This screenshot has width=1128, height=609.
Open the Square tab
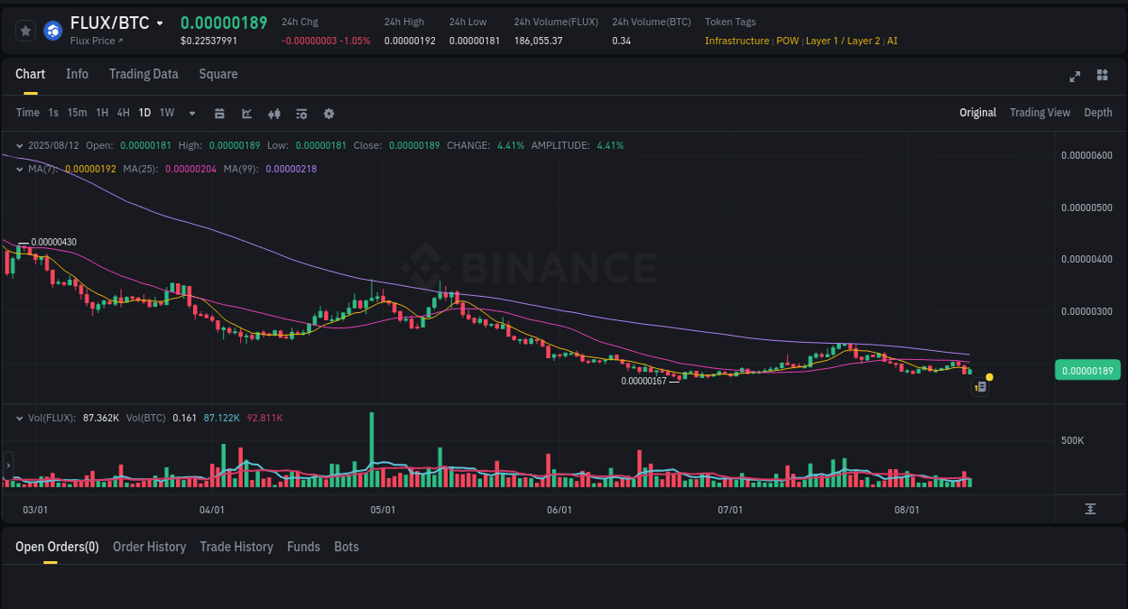(x=218, y=74)
